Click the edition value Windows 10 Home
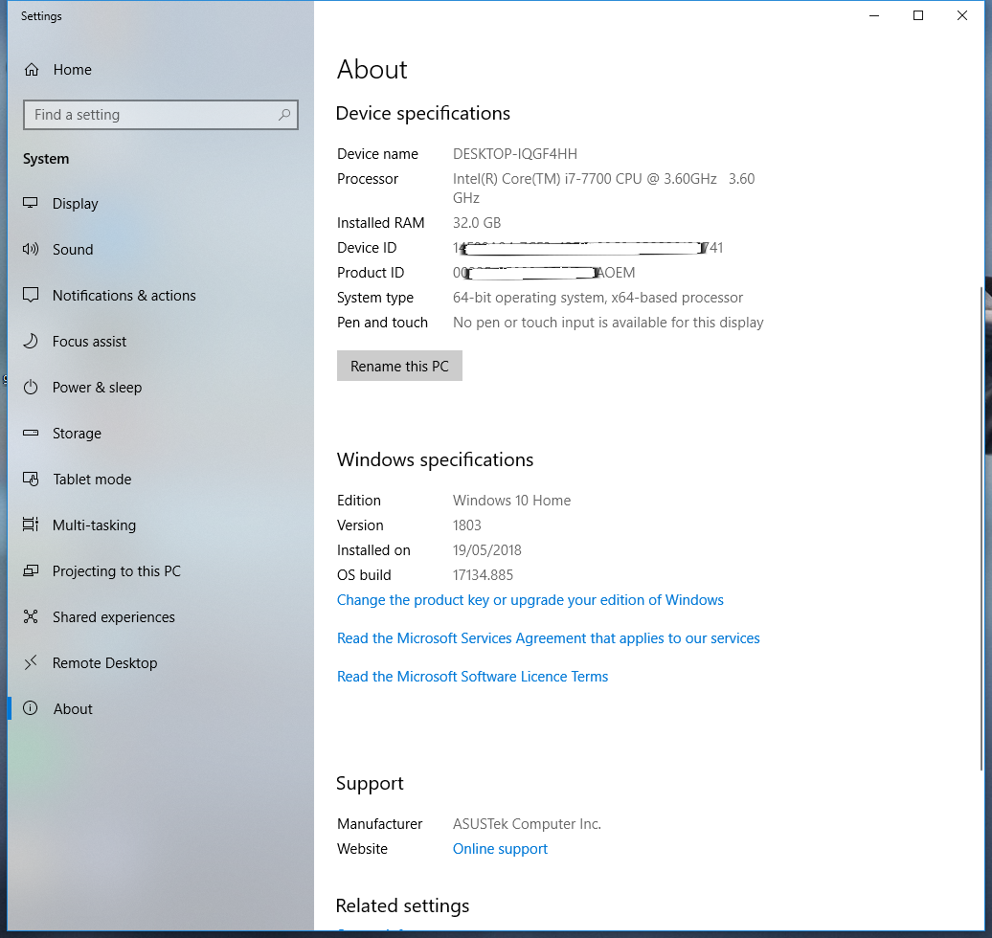The height and width of the screenshot is (938, 992). 512,501
